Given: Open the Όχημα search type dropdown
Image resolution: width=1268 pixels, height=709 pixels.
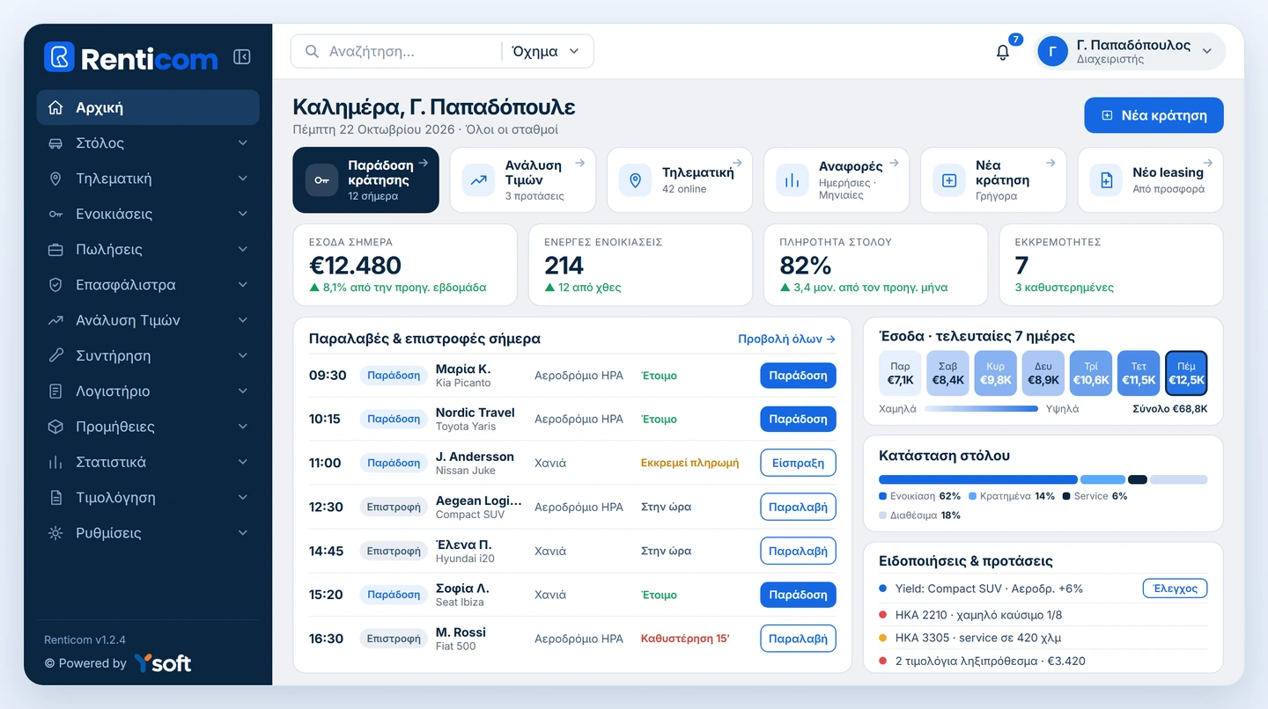Looking at the screenshot, I should (x=546, y=51).
